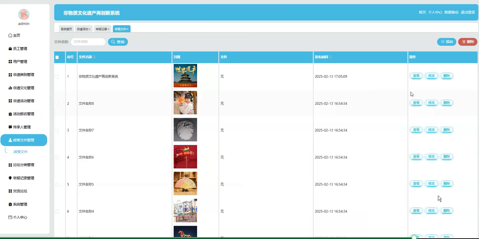Click the 添加 add button
Image resolution: width=479 pixels, height=239 pixels.
(x=447, y=42)
